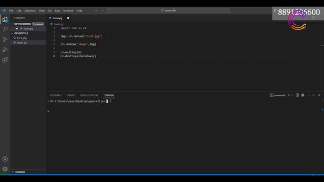This screenshot has height=182, width=324.
Task: Click the EXPLORER sidebar title
Action: click(20, 18)
